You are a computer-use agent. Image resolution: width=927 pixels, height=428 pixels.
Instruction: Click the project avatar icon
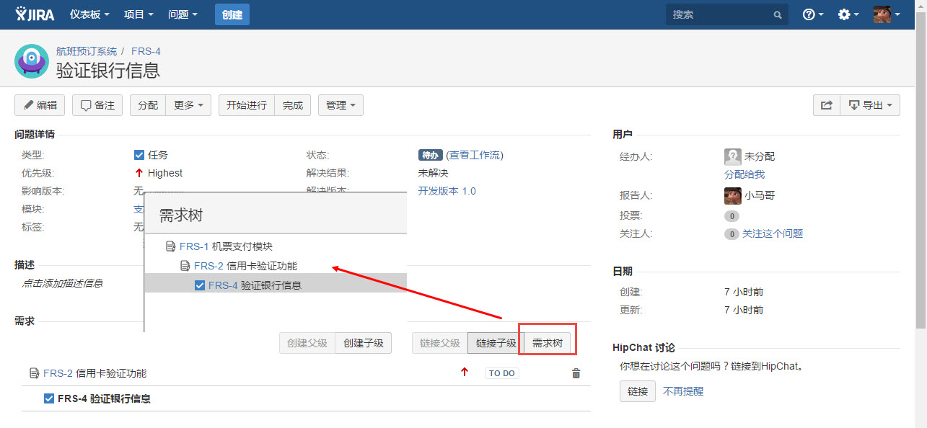(32, 61)
